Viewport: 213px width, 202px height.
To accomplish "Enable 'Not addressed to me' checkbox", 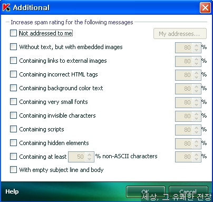I will pyautogui.click(x=13, y=33).
